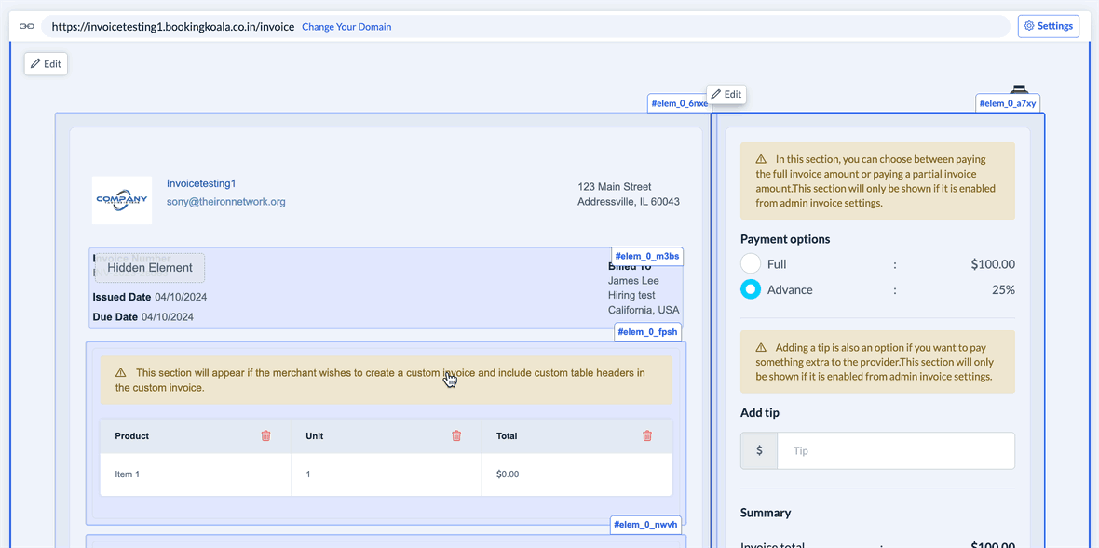The height and width of the screenshot is (548, 1099).
Task: Click the Change Your Domain link
Action: click(346, 27)
